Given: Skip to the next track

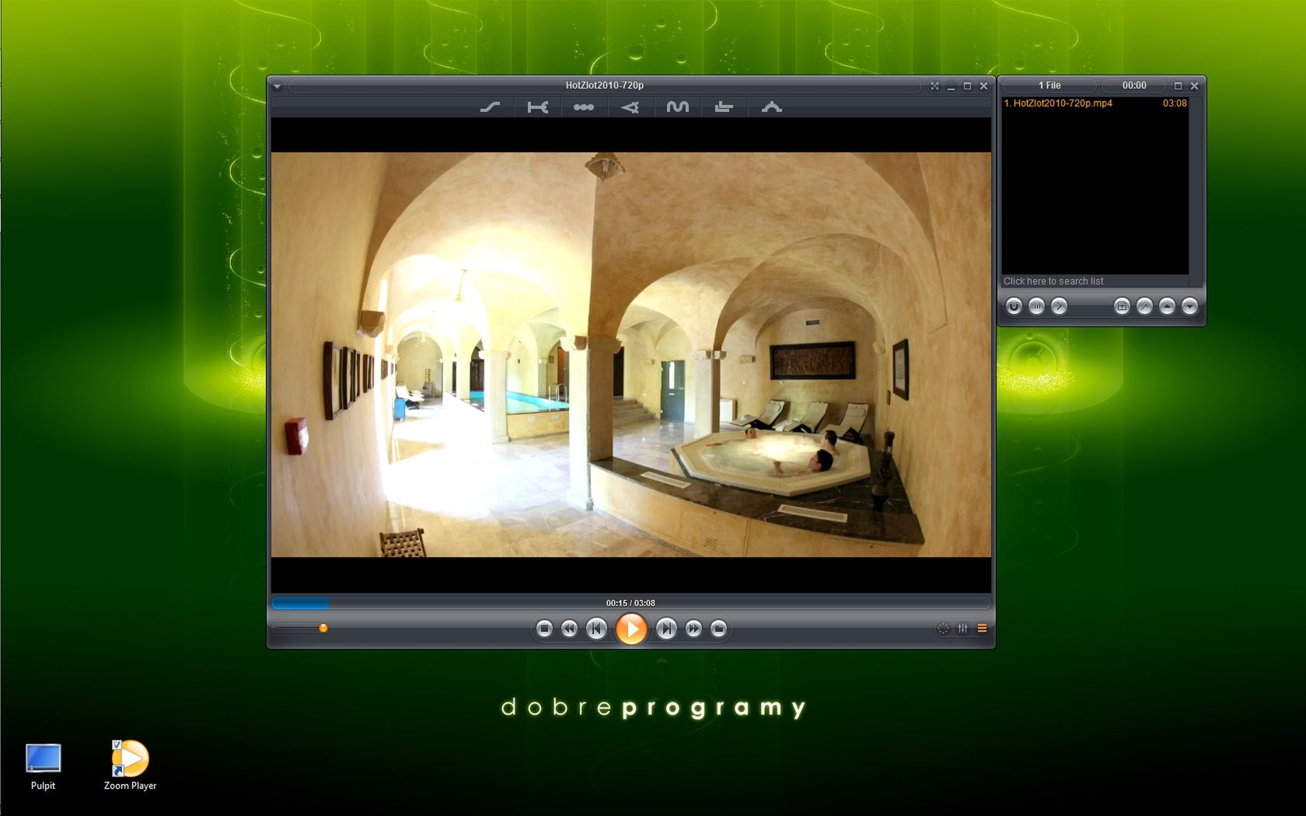Looking at the screenshot, I should pos(666,629).
